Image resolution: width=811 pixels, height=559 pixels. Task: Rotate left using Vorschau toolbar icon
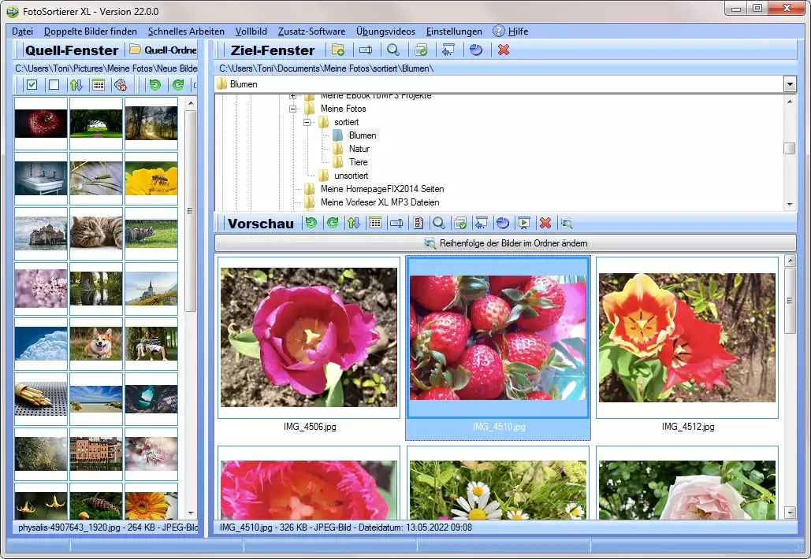point(311,224)
